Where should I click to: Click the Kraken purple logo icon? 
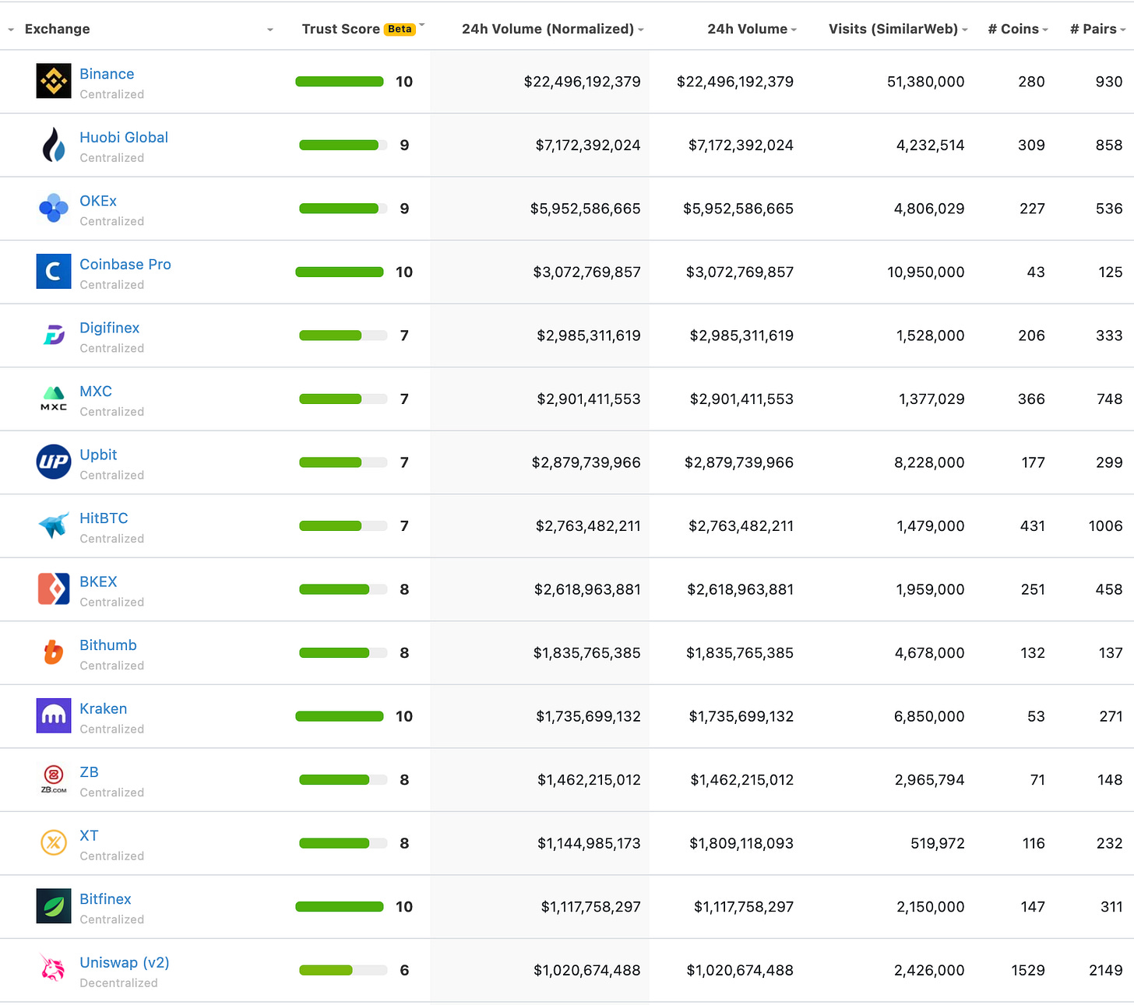coord(54,715)
